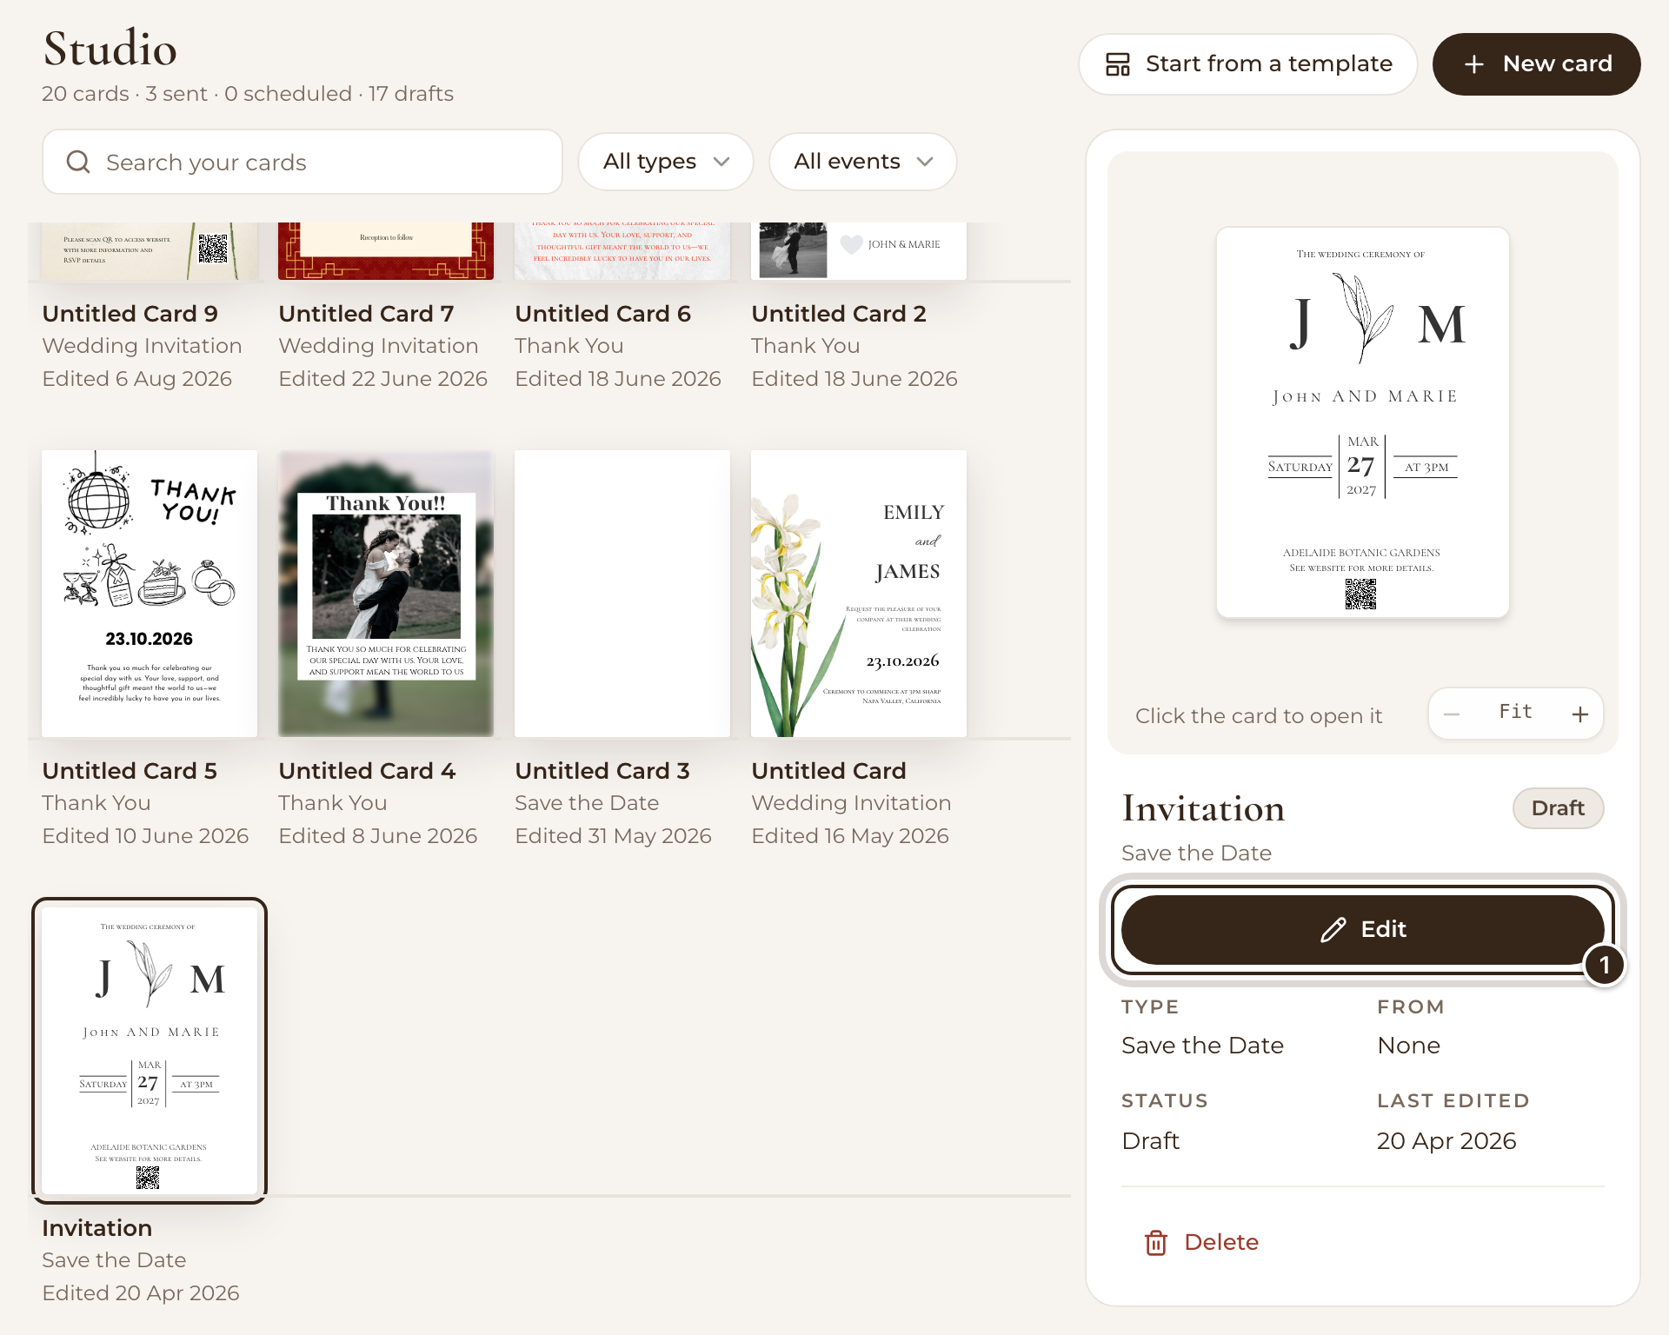Click the search magnifier icon
Screen dimensions: 1669x1335
78,162
